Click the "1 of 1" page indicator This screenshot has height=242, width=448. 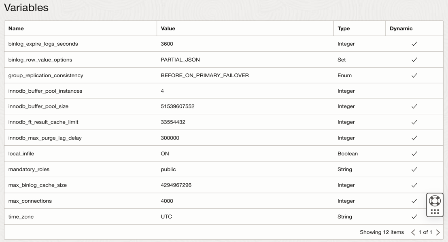425,232
